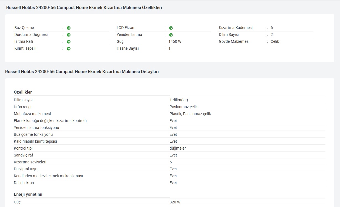
Task: Click the 'Özellikler' section heading
Action: pyautogui.click(x=23, y=92)
